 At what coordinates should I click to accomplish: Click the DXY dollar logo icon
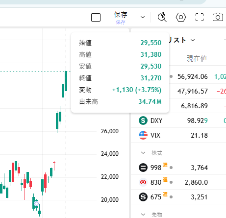[x=143, y=121]
